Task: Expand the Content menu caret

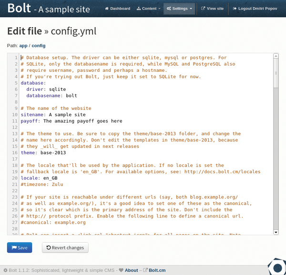Action: click(x=159, y=9)
